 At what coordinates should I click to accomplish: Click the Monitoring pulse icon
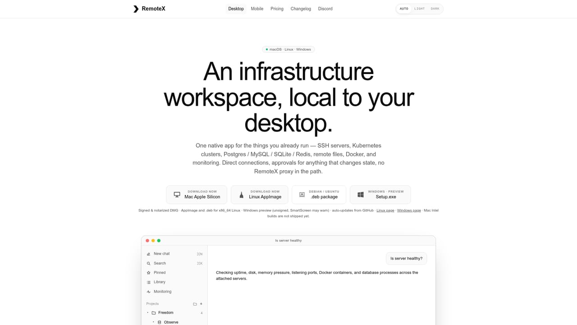[x=149, y=292]
